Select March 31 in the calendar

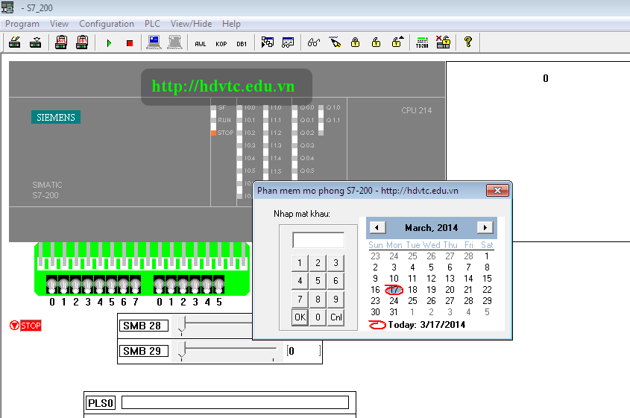point(394,312)
